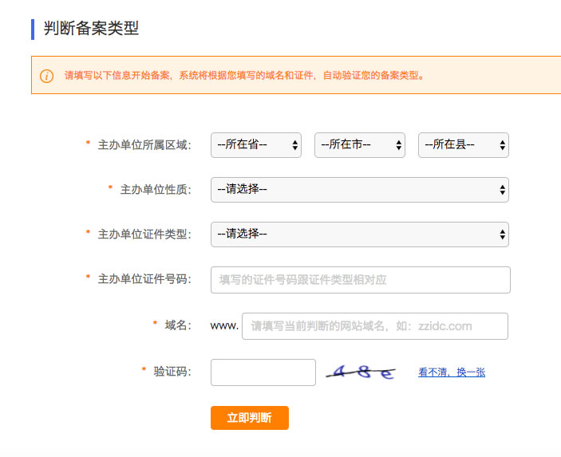Click the 看不清，换一张 link
561x457 pixels.
pos(451,372)
